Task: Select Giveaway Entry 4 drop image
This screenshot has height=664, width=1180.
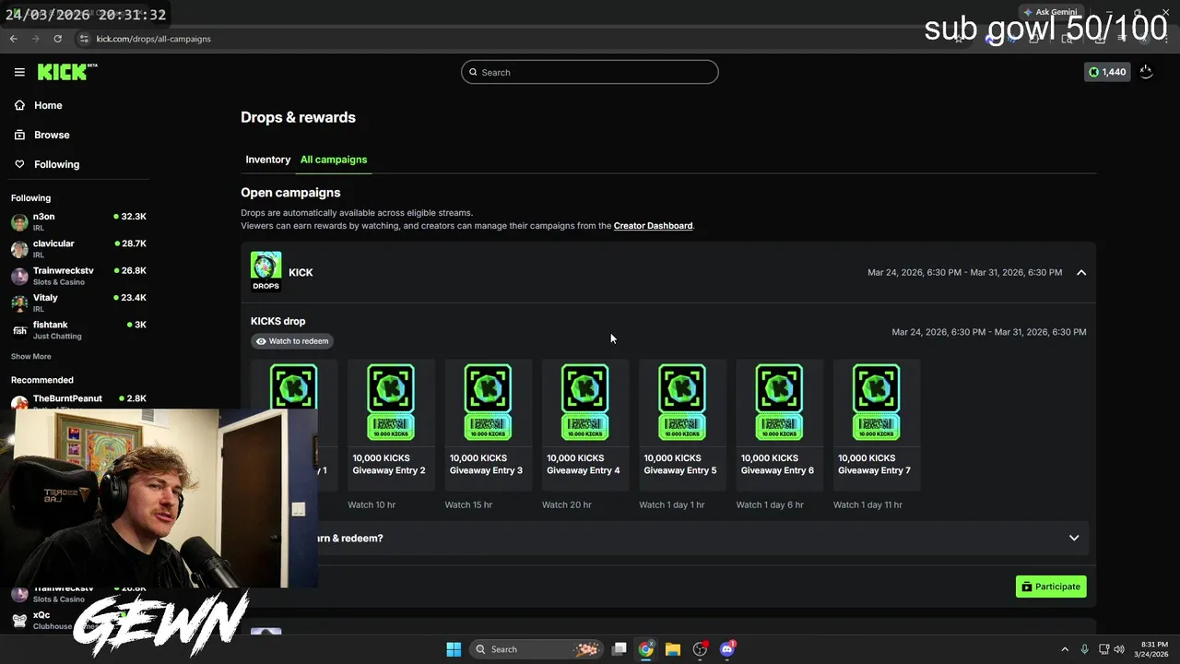Action: 584,402
